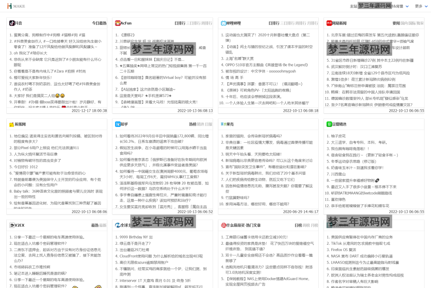Select 日排行 tab in 哔哩哔哩 panel
Viewport: 431px width, 288px height.
(274, 24)
